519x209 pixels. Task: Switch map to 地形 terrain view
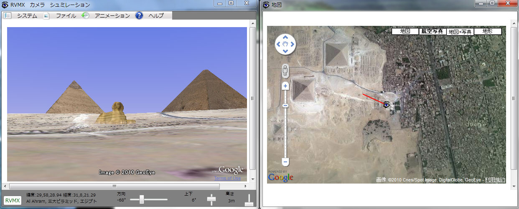click(487, 31)
